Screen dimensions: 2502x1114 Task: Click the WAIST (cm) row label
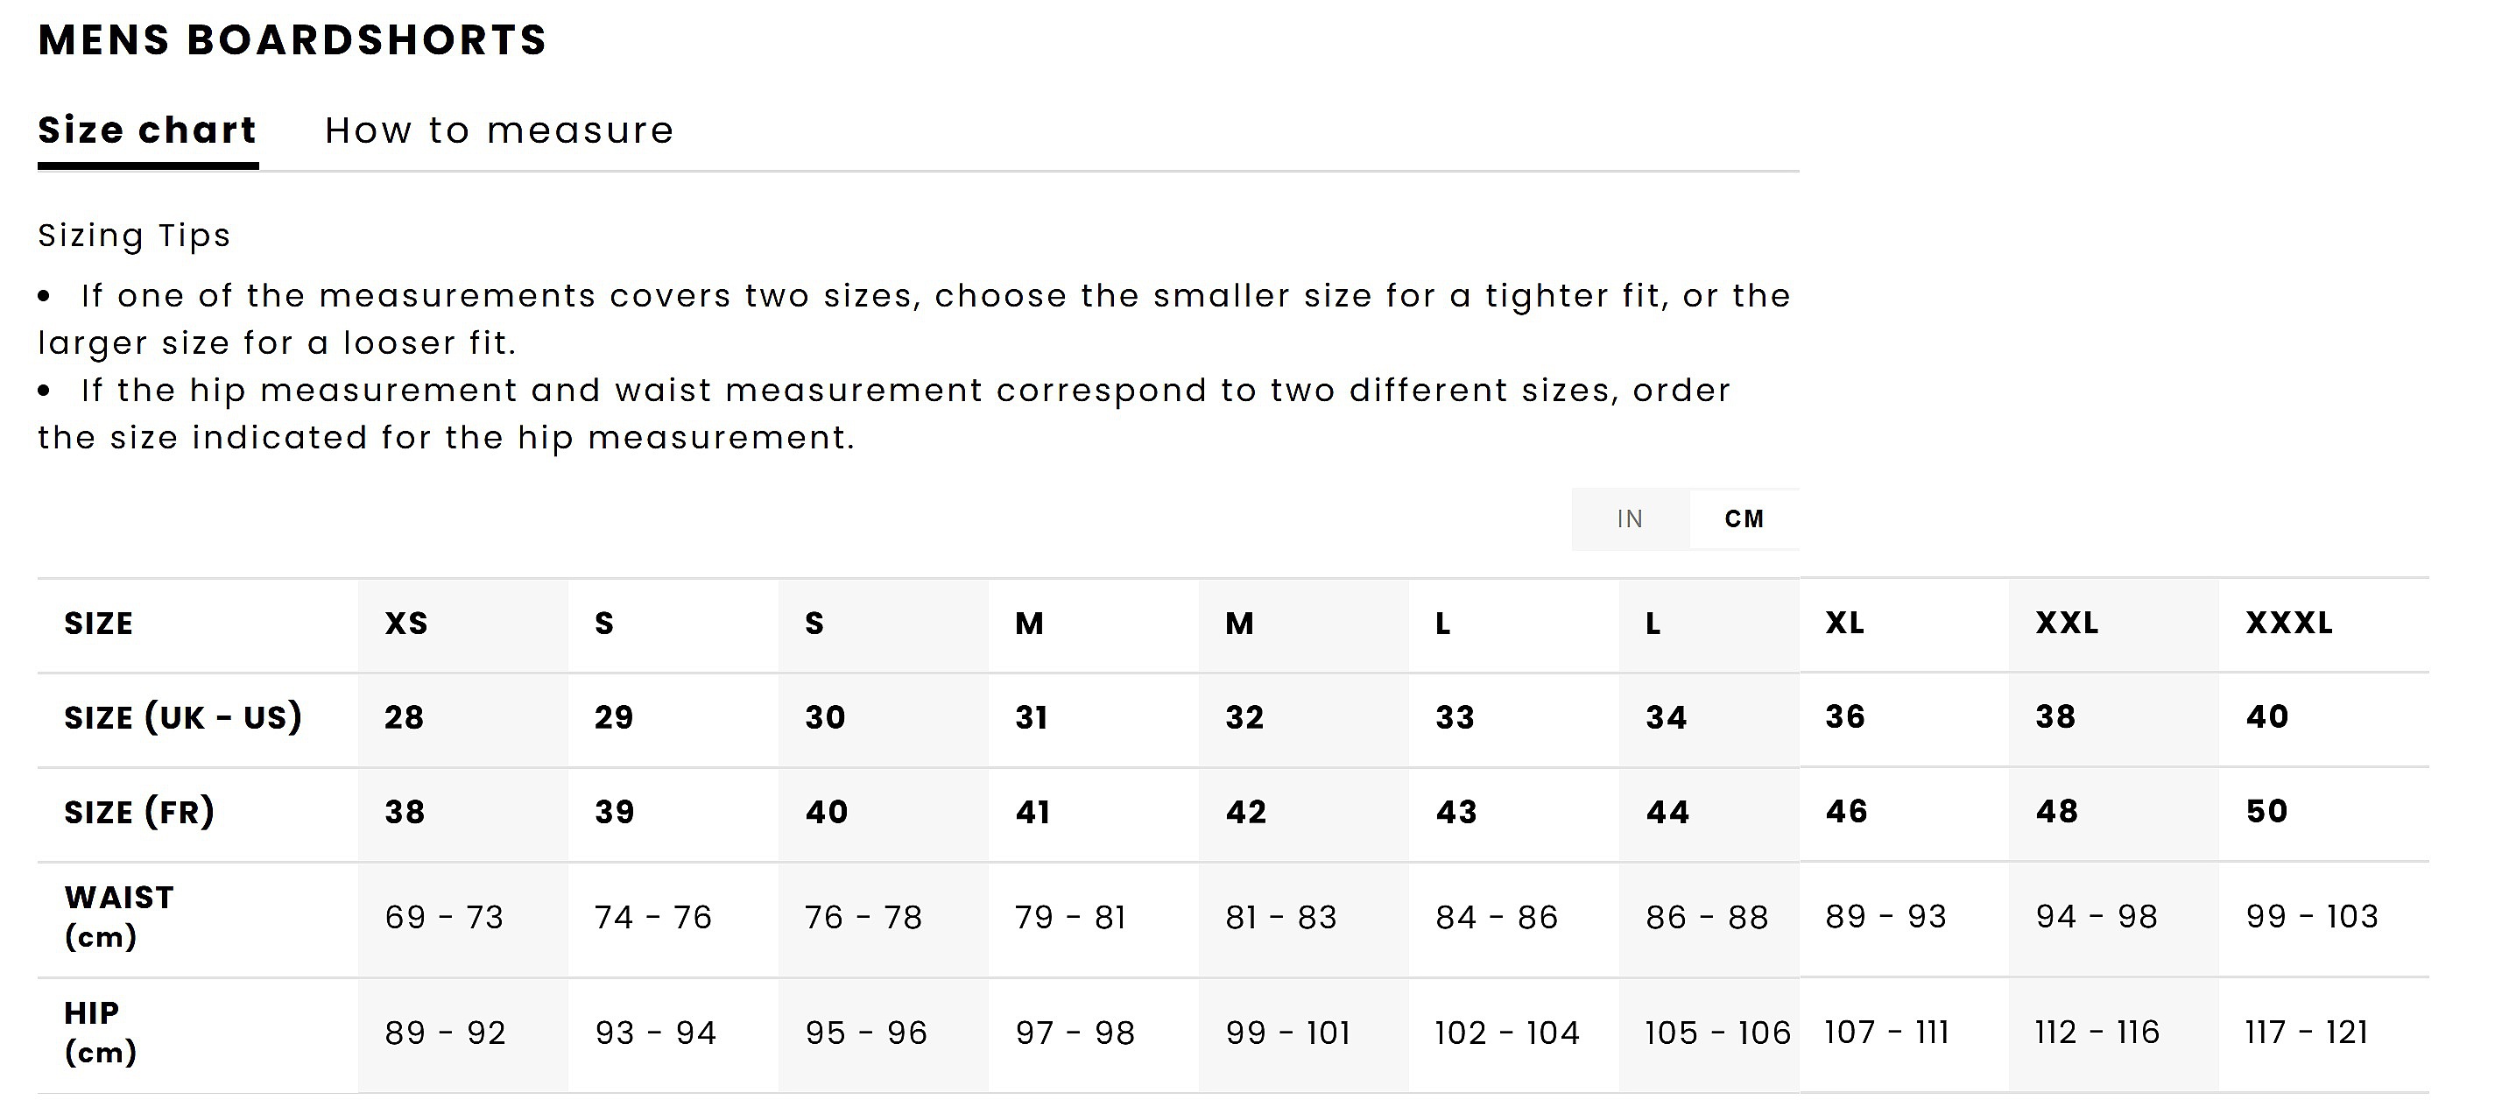[x=118, y=917]
